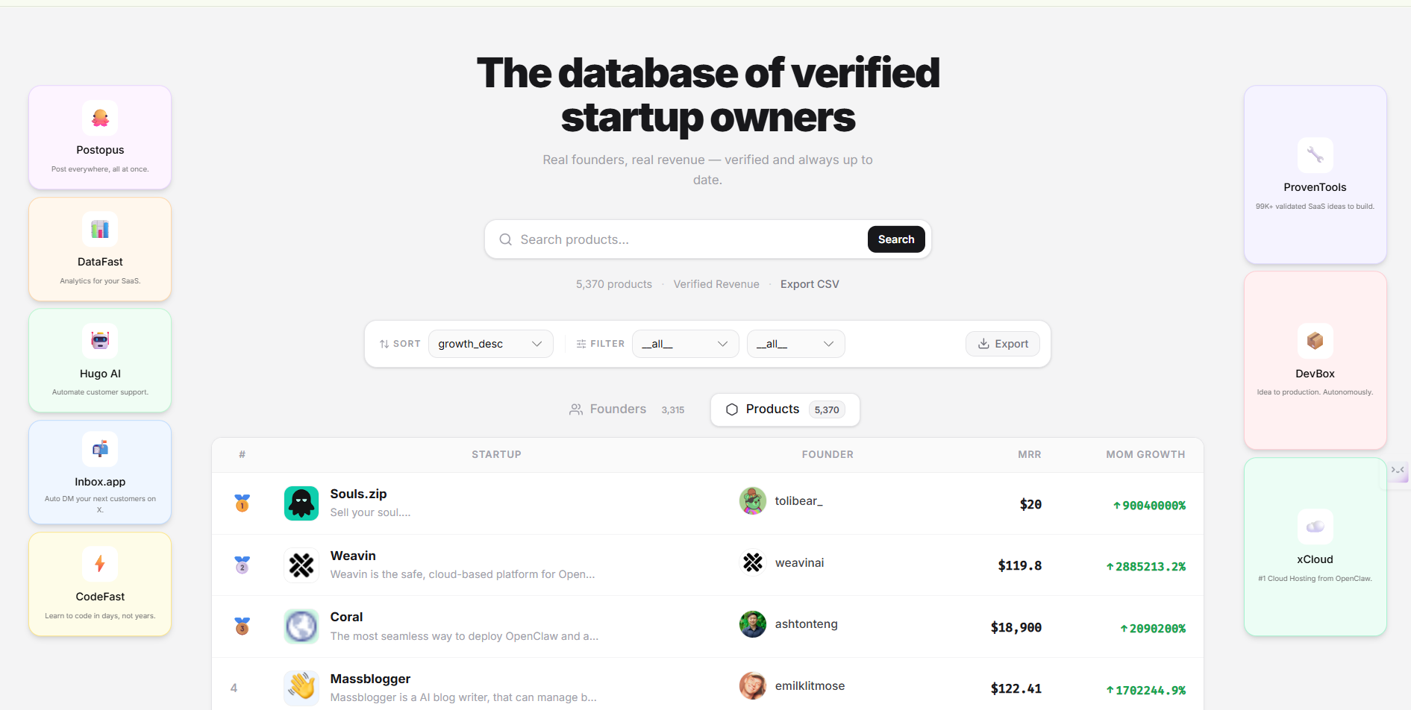Open tolibear_ founder profile avatar

tap(753, 501)
